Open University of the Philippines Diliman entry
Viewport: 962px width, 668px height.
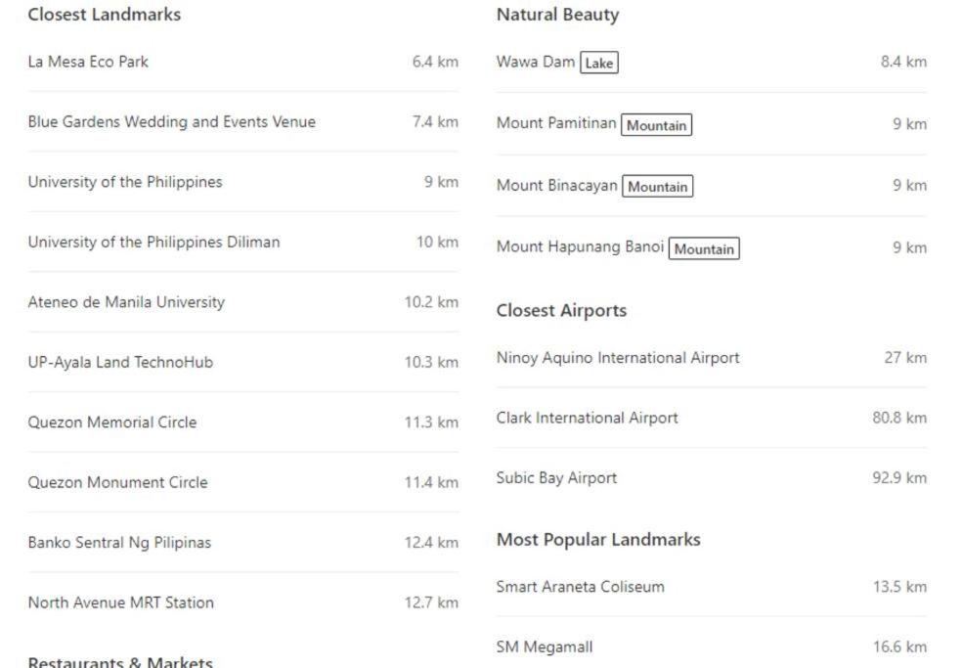pyautogui.click(x=243, y=242)
